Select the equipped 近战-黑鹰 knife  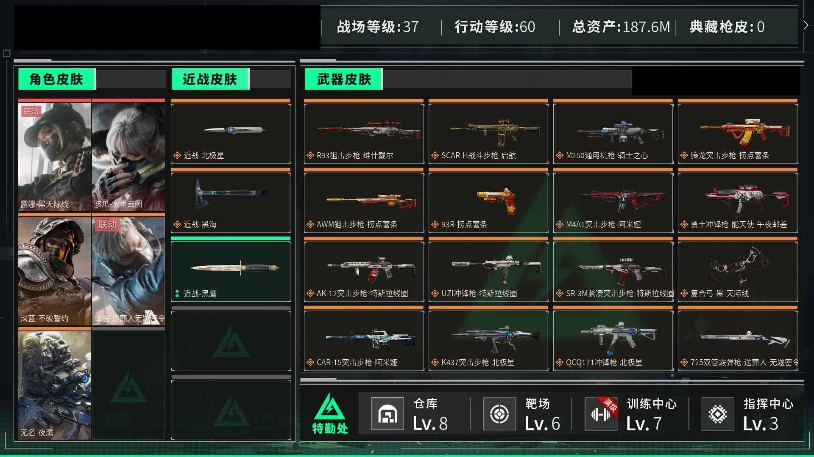tap(231, 271)
